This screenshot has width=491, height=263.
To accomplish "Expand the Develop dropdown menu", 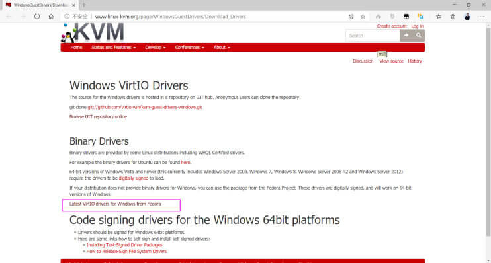I will coord(156,47).
